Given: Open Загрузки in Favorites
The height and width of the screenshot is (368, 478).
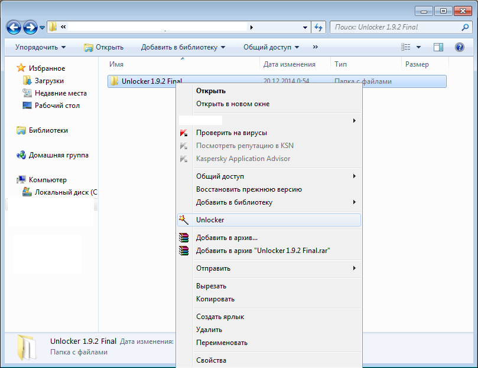Looking at the screenshot, I should [x=49, y=81].
